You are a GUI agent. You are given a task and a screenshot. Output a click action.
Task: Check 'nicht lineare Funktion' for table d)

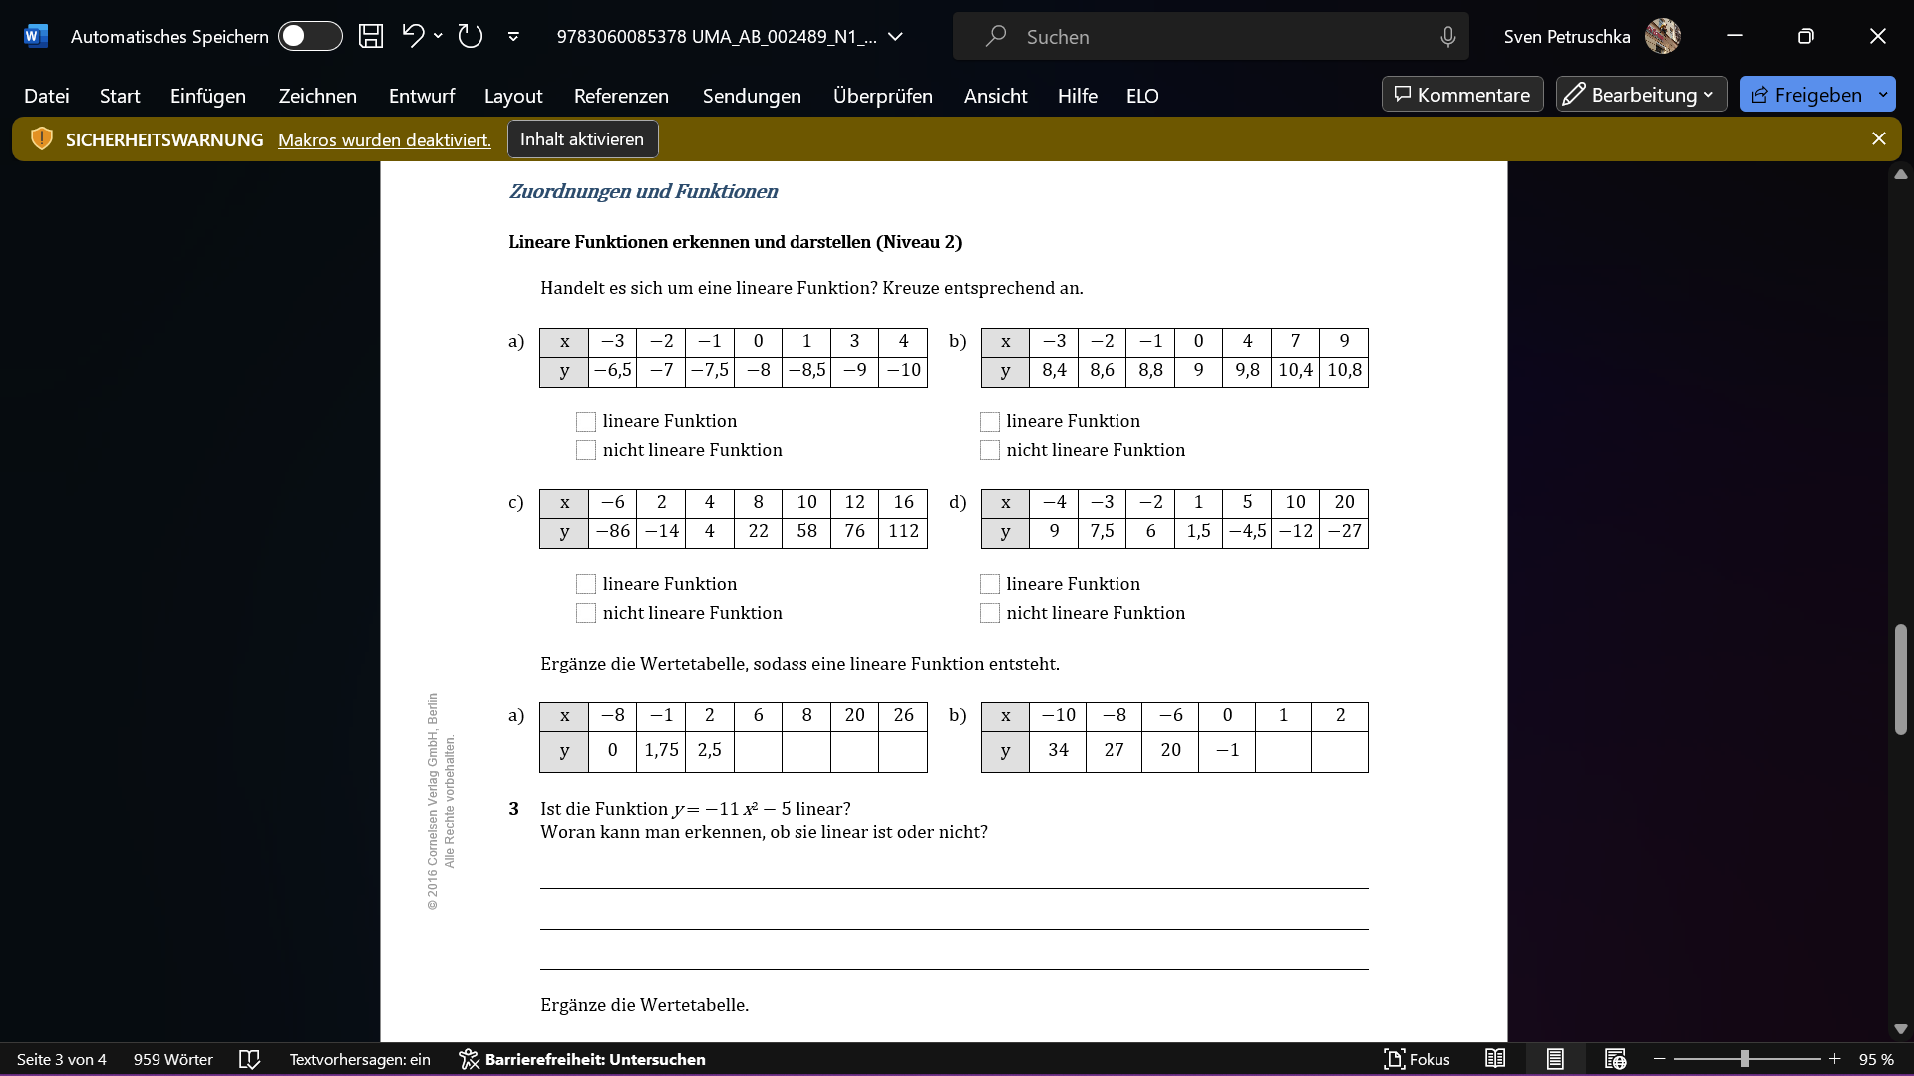[990, 613]
